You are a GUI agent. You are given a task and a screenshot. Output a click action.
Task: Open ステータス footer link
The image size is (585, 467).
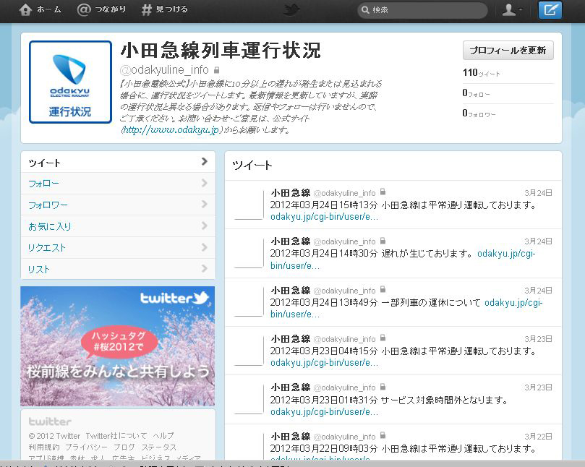click(159, 447)
